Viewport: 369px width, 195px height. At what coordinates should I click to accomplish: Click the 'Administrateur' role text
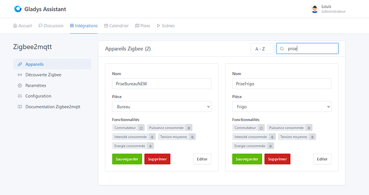[x=334, y=12]
